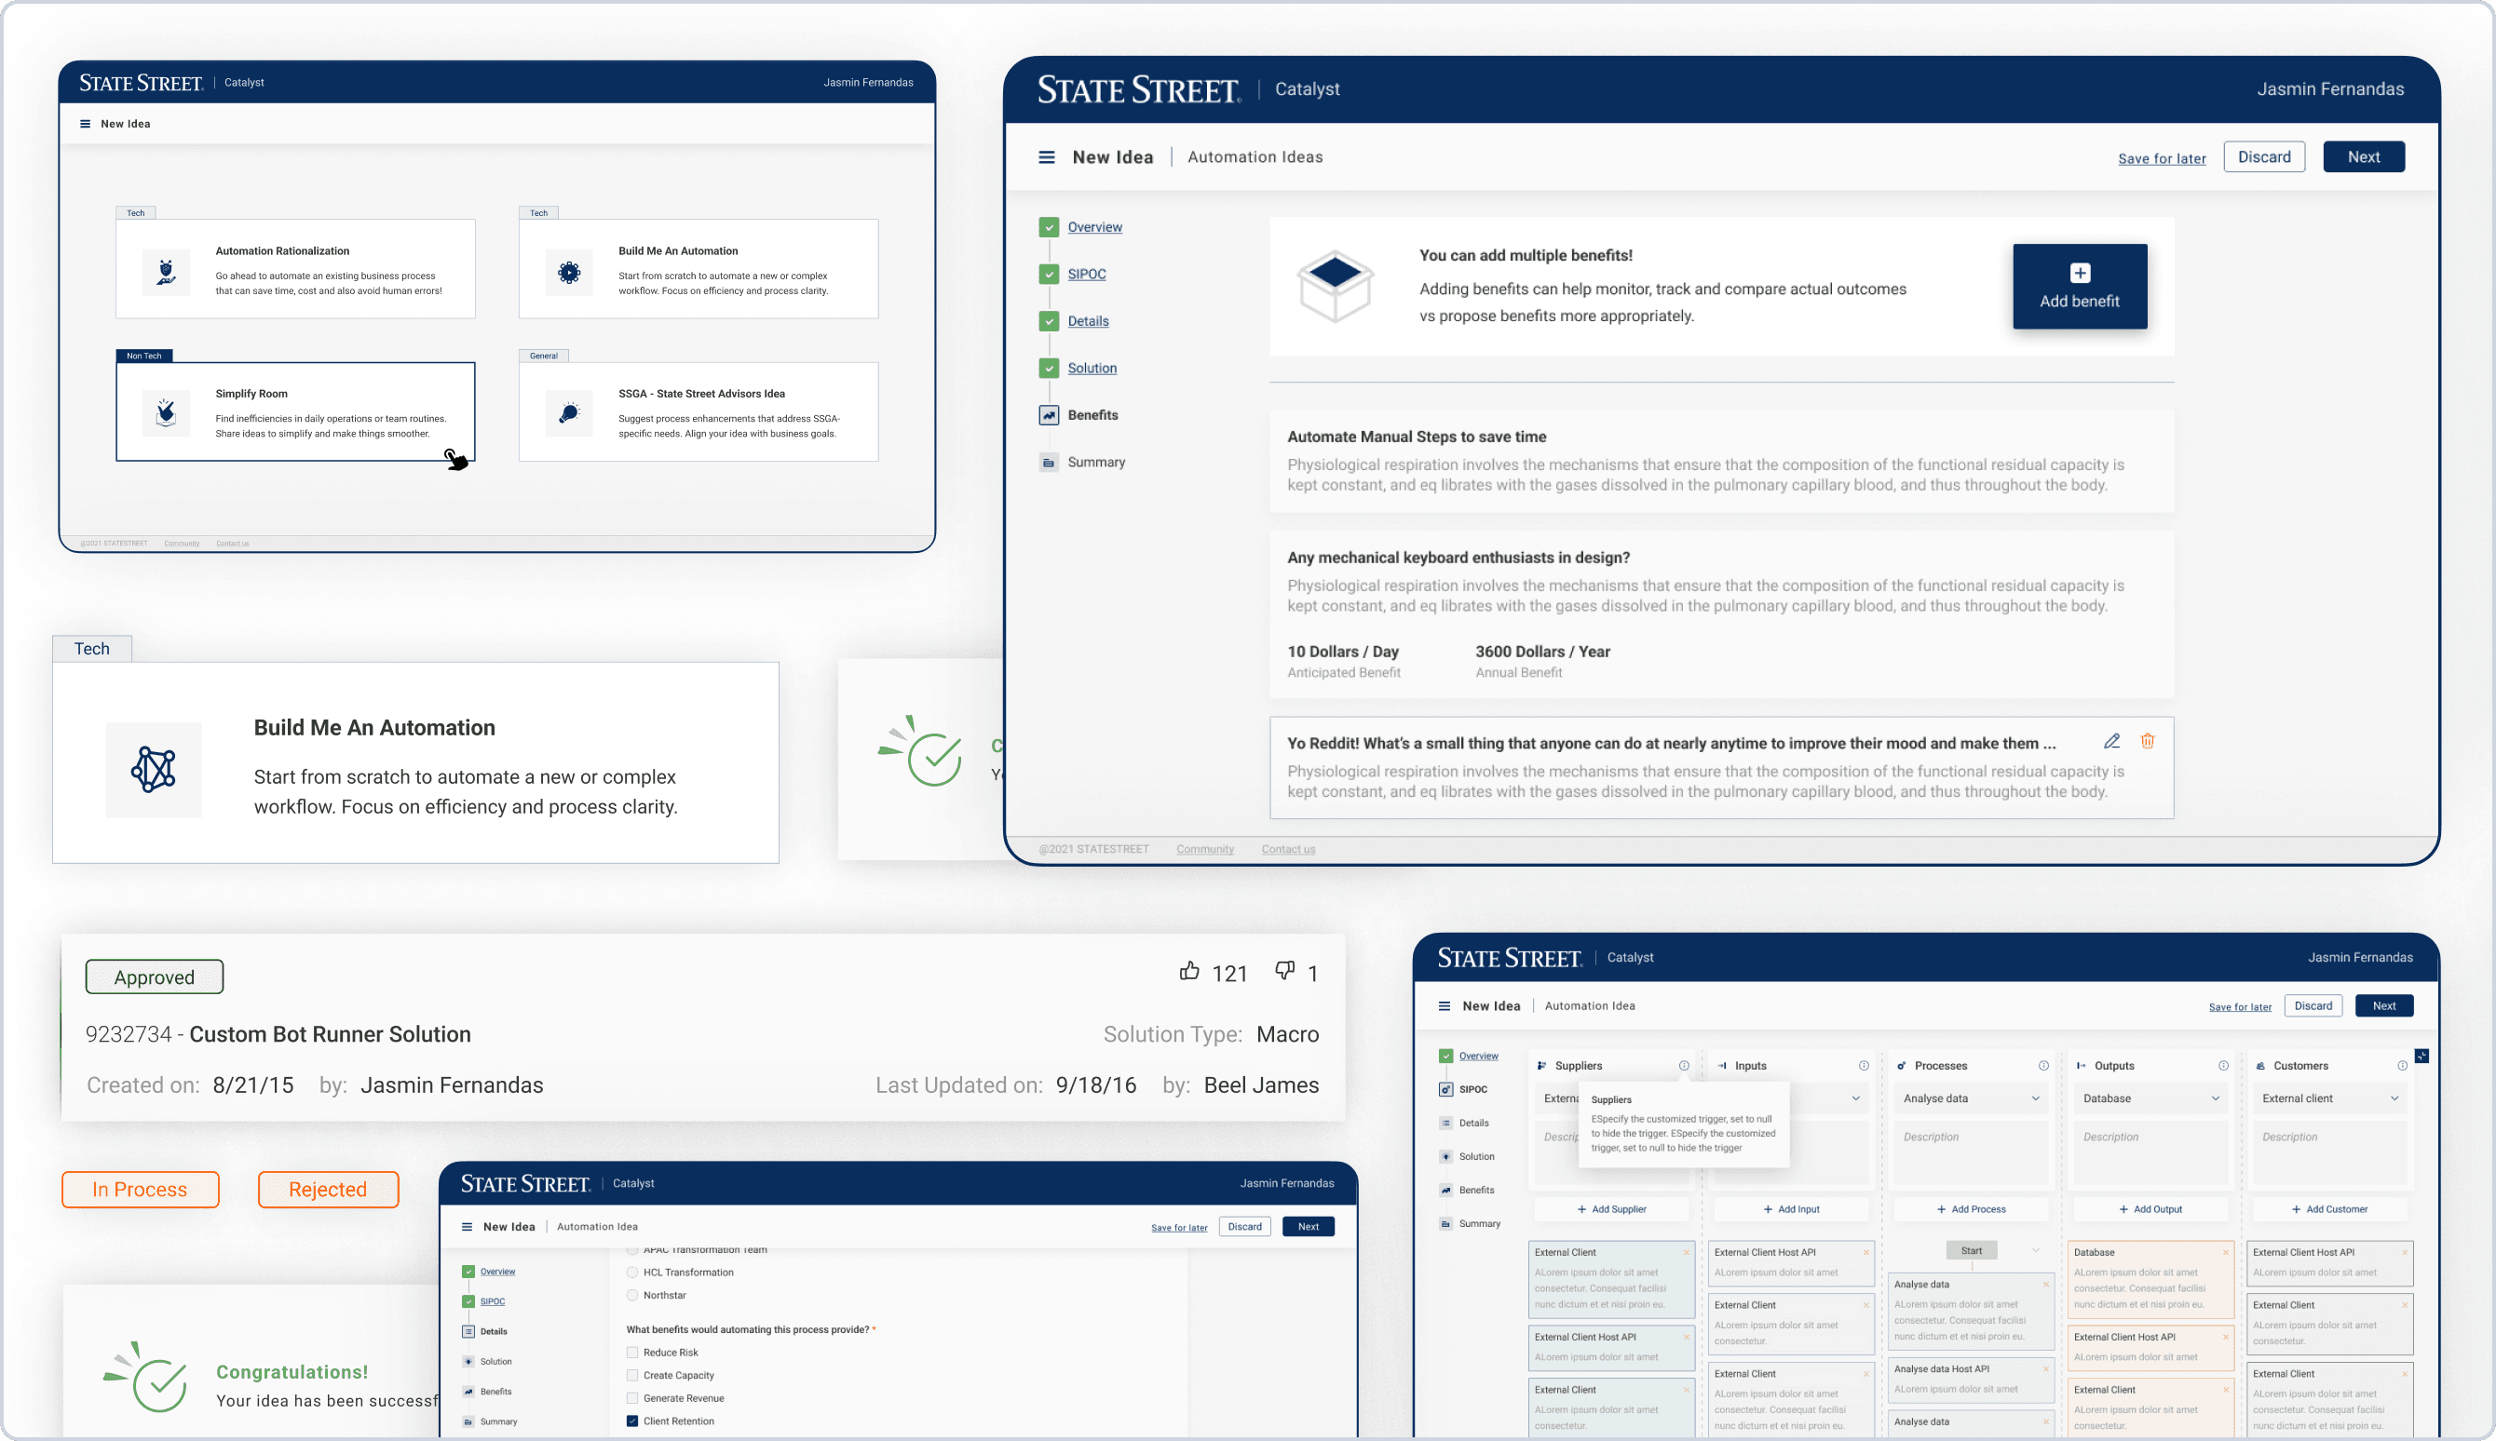Image resolution: width=2496 pixels, height=1441 pixels.
Task: Check the Reduce Risk checkbox
Action: click(x=632, y=1352)
